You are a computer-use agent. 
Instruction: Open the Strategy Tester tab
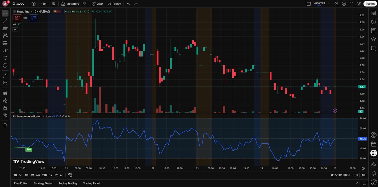pyautogui.click(x=43, y=183)
